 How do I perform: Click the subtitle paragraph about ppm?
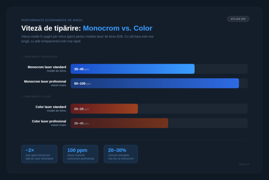[x=87, y=39]
